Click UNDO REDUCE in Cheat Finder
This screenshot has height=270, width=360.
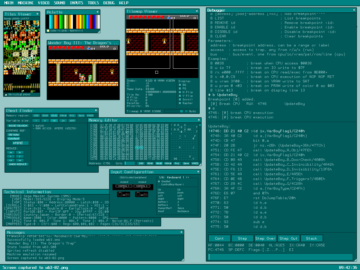click(18, 164)
